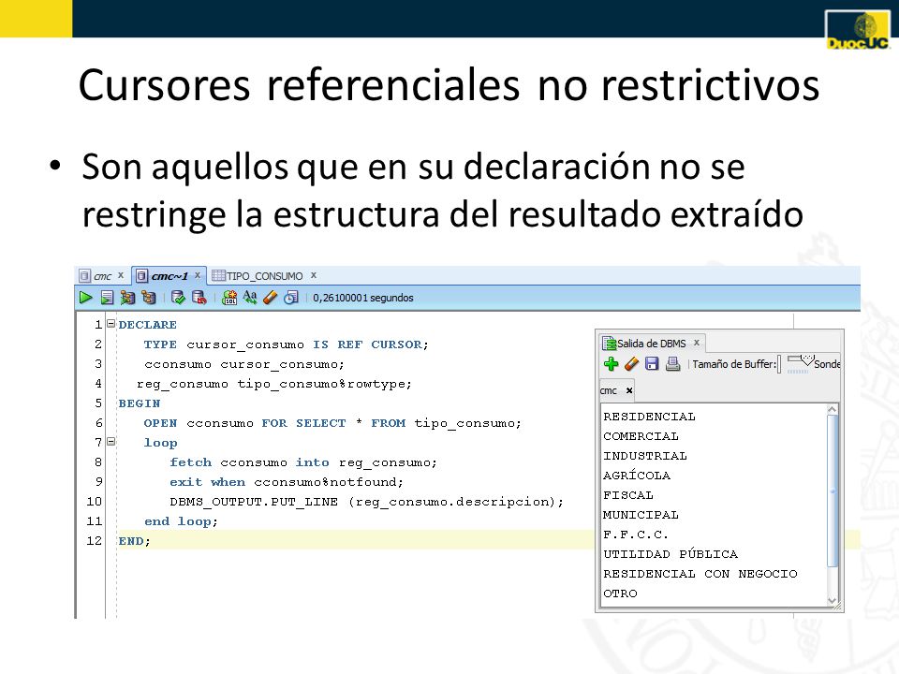899x674 pixels.
Task: Click the Tamaño de Buffer label
Action: click(734, 364)
